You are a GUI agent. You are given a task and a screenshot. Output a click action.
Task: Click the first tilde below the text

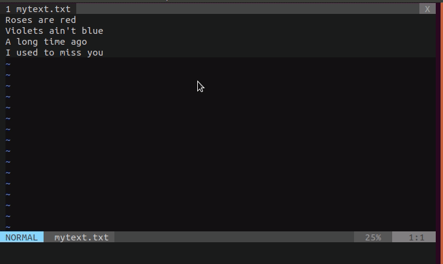pyautogui.click(x=8, y=63)
